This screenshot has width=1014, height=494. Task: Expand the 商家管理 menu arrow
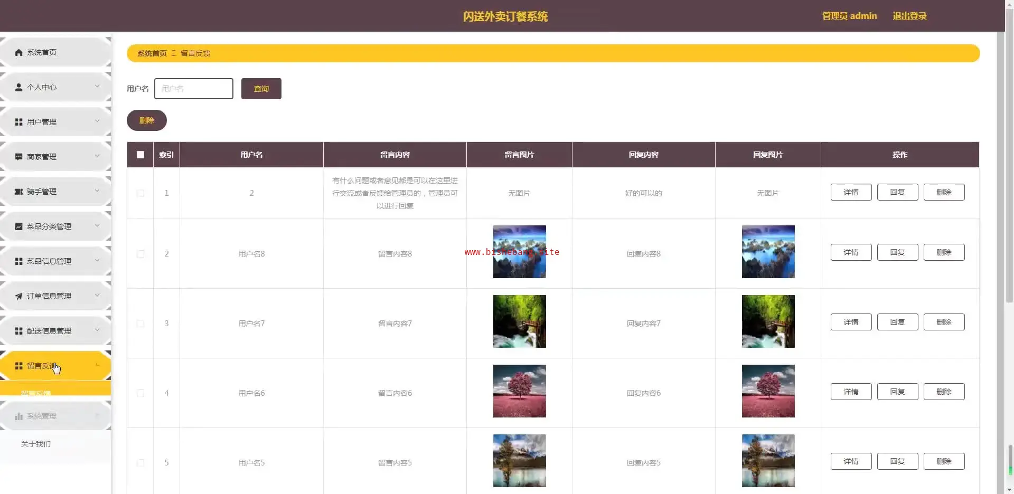97,156
